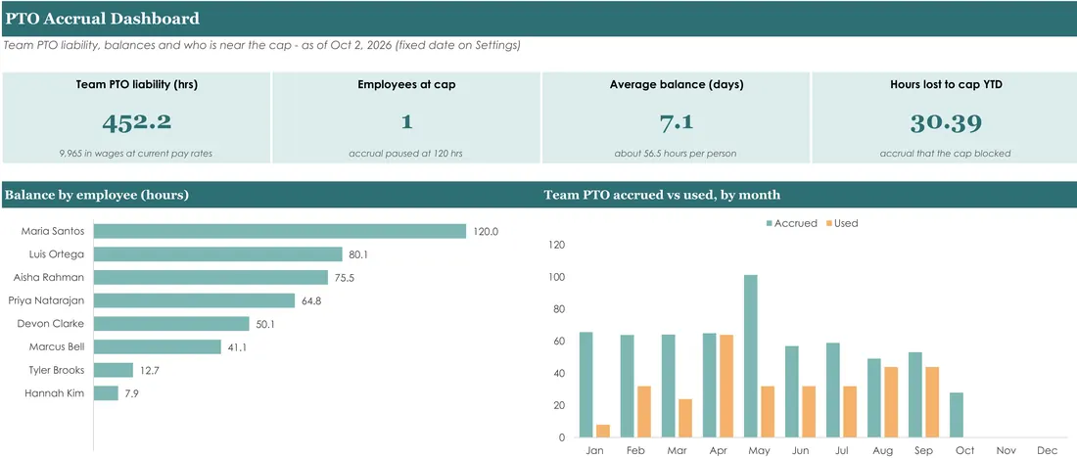
Task: Click the Used legend color swatch
Action: pyautogui.click(x=829, y=223)
